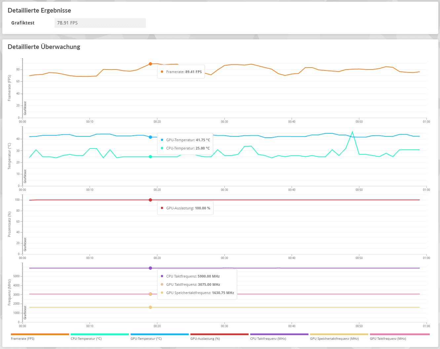Click the teal CPU temperature data point marker
Screen dimensions: 440x349
[150, 157]
